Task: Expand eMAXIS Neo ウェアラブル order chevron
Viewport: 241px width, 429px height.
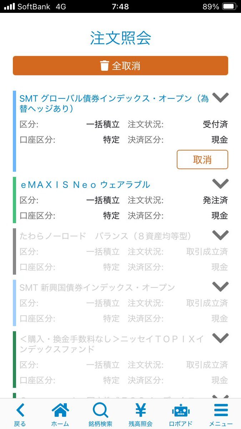Action: click(220, 184)
